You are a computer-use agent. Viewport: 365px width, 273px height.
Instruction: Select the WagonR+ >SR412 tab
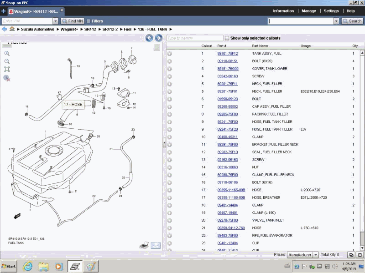[36, 11]
